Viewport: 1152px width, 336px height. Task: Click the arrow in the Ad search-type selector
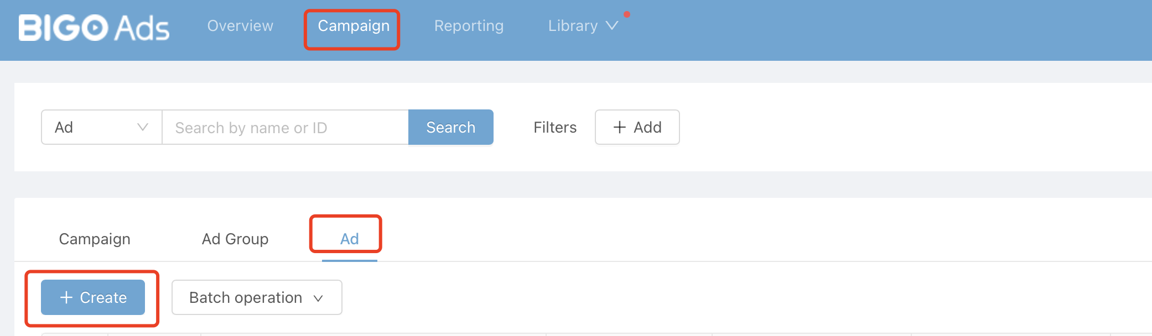coord(143,127)
